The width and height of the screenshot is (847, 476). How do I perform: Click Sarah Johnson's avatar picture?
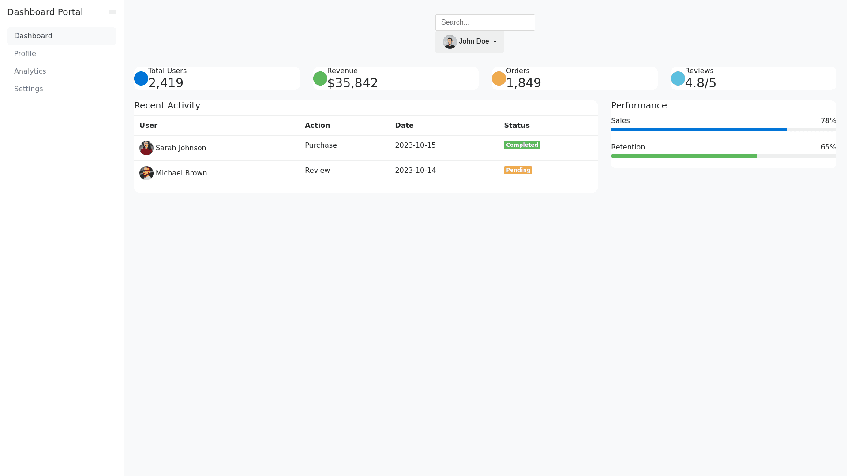pyautogui.click(x=146, y=148)
